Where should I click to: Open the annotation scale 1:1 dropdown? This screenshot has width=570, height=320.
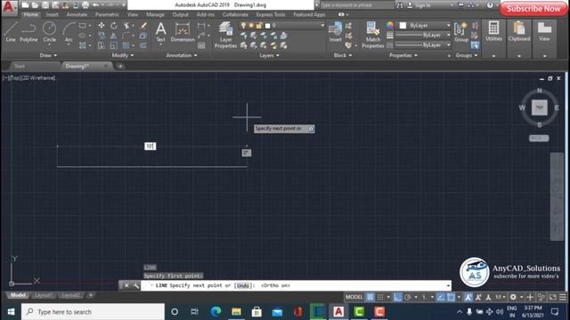(500, 297)
